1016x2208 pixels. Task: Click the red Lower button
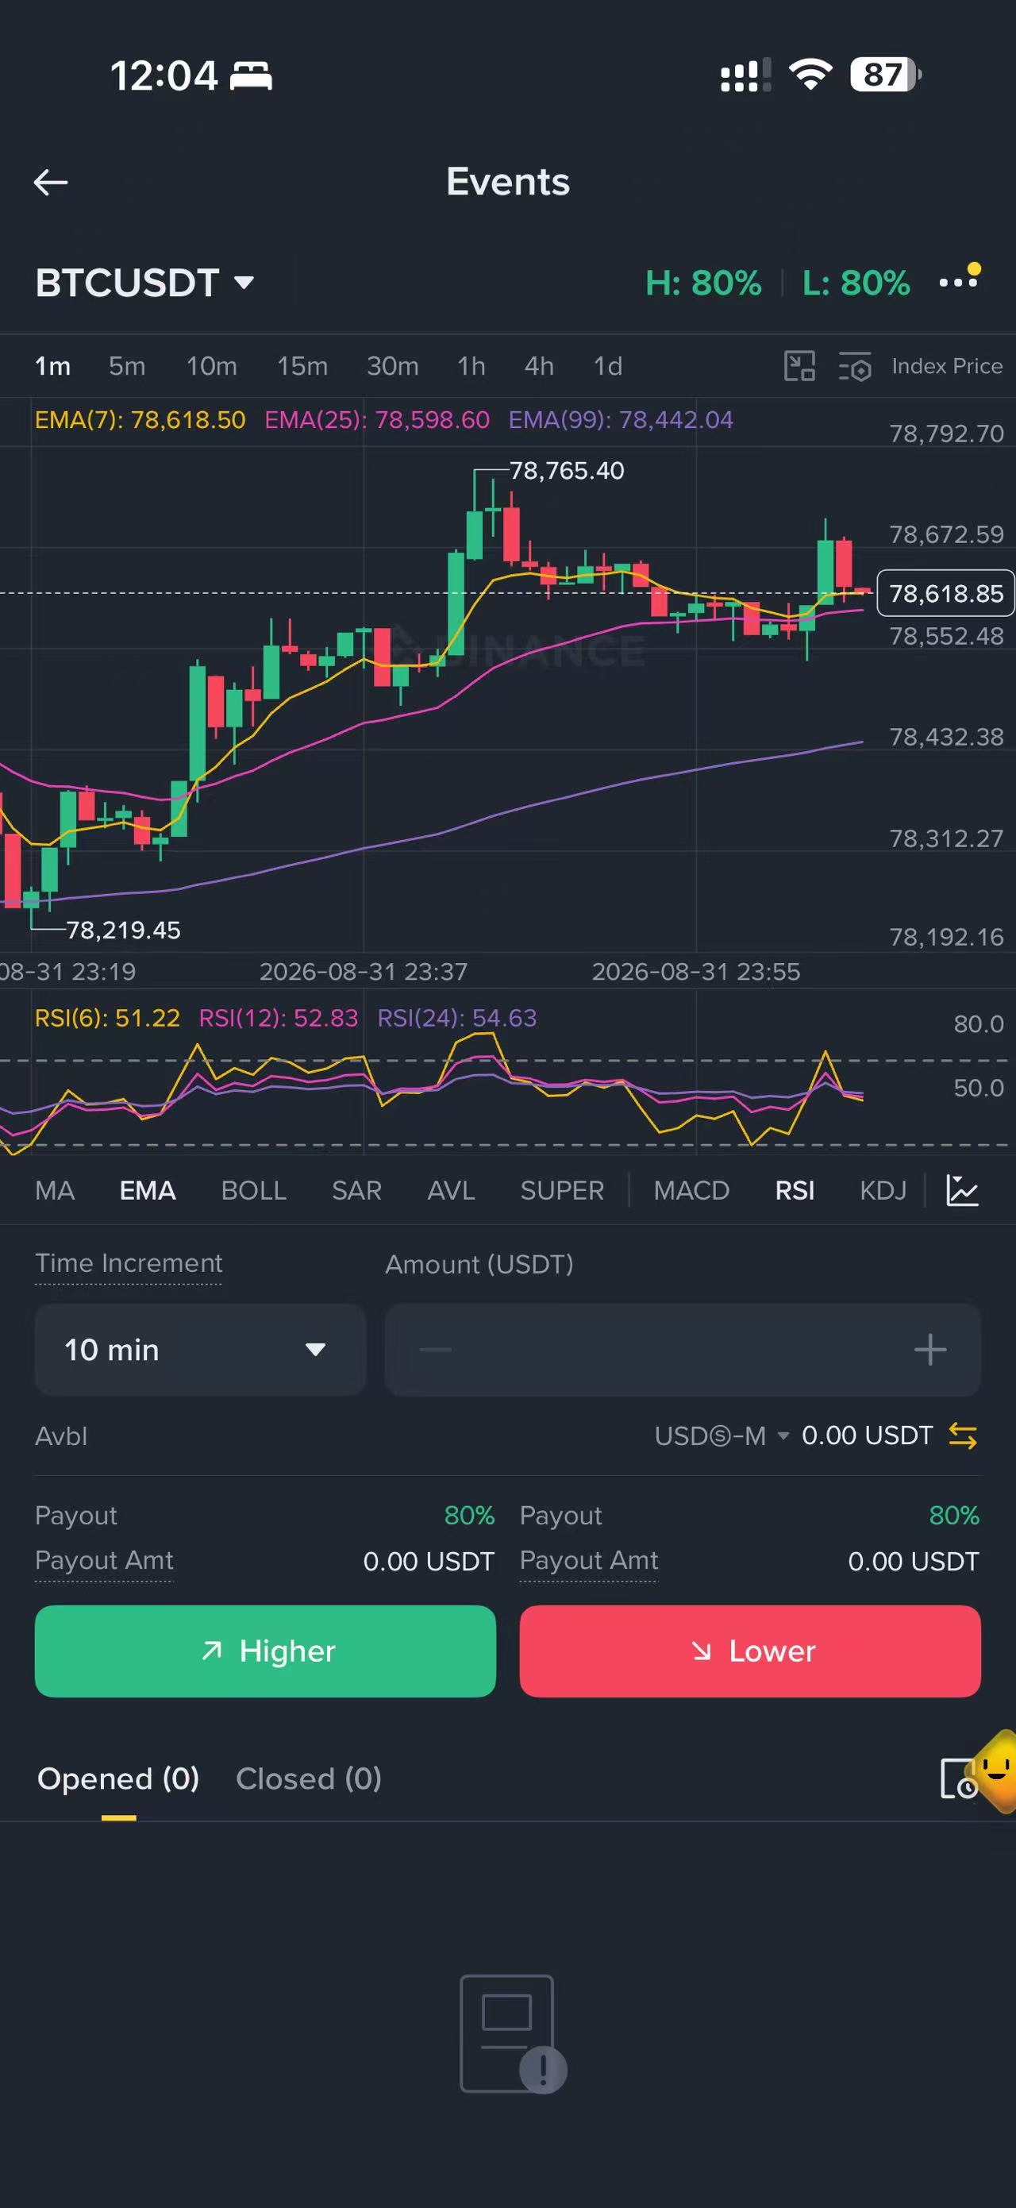click(749, 1650)
